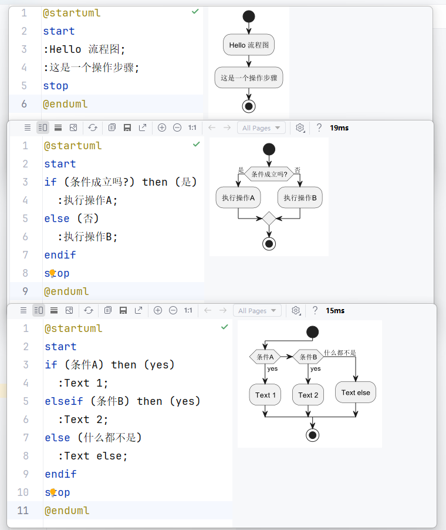Image resolution: width=446 pixels, height=530 pixels.
Task: Expand the All Pages dropdown in the 15ms toolbar
Action: click(x=257, y=310)
